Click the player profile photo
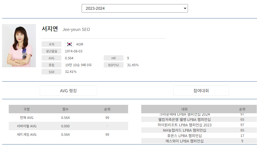This screenshot has height=146, width=257. click(19, 46)
